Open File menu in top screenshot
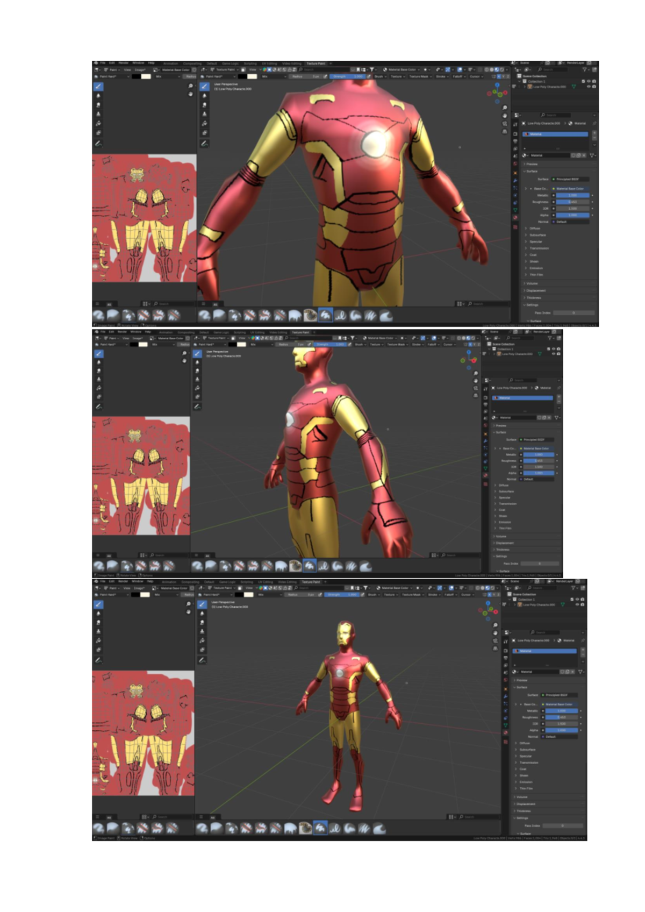Viewport: 645px width, 912px height. 103,63
